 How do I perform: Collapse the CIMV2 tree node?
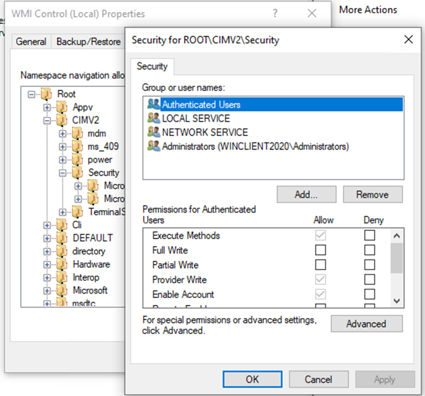click(47, 120)
